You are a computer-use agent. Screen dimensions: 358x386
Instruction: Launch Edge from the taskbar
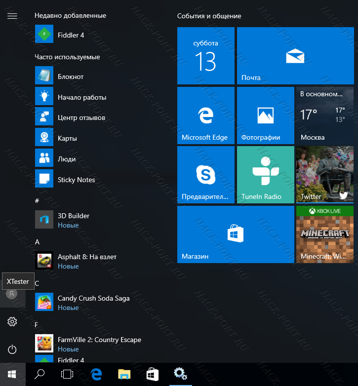point(96,375)
